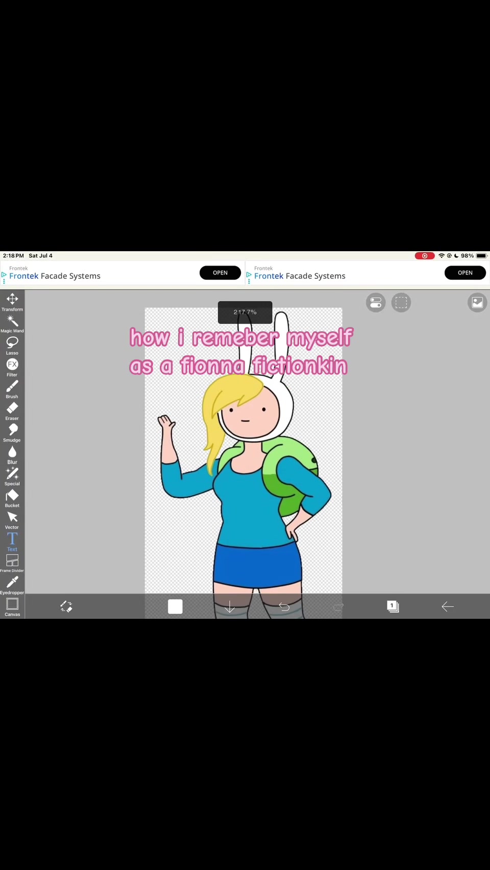Tap the 217.7% zoom indicator

point(245,312)
